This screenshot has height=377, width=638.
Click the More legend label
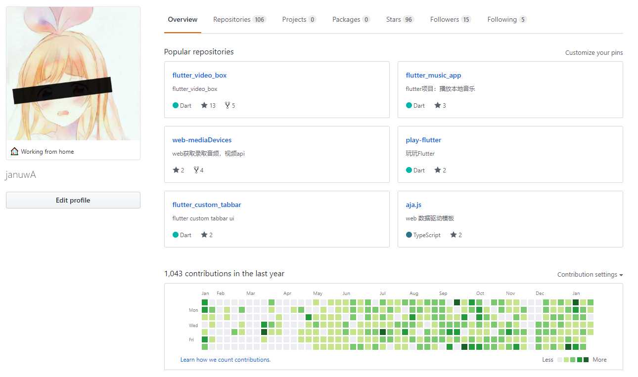(x=599, y=360)
